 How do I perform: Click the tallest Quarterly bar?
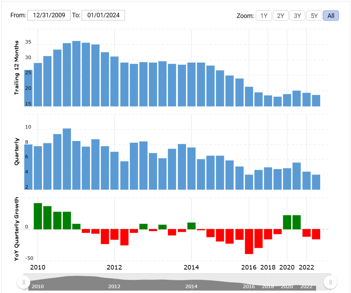click(67, 159)
